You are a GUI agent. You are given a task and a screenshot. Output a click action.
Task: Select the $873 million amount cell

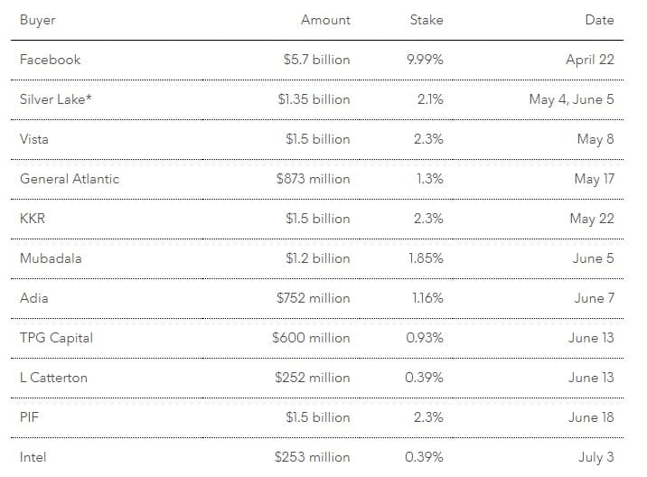[313, 179]
